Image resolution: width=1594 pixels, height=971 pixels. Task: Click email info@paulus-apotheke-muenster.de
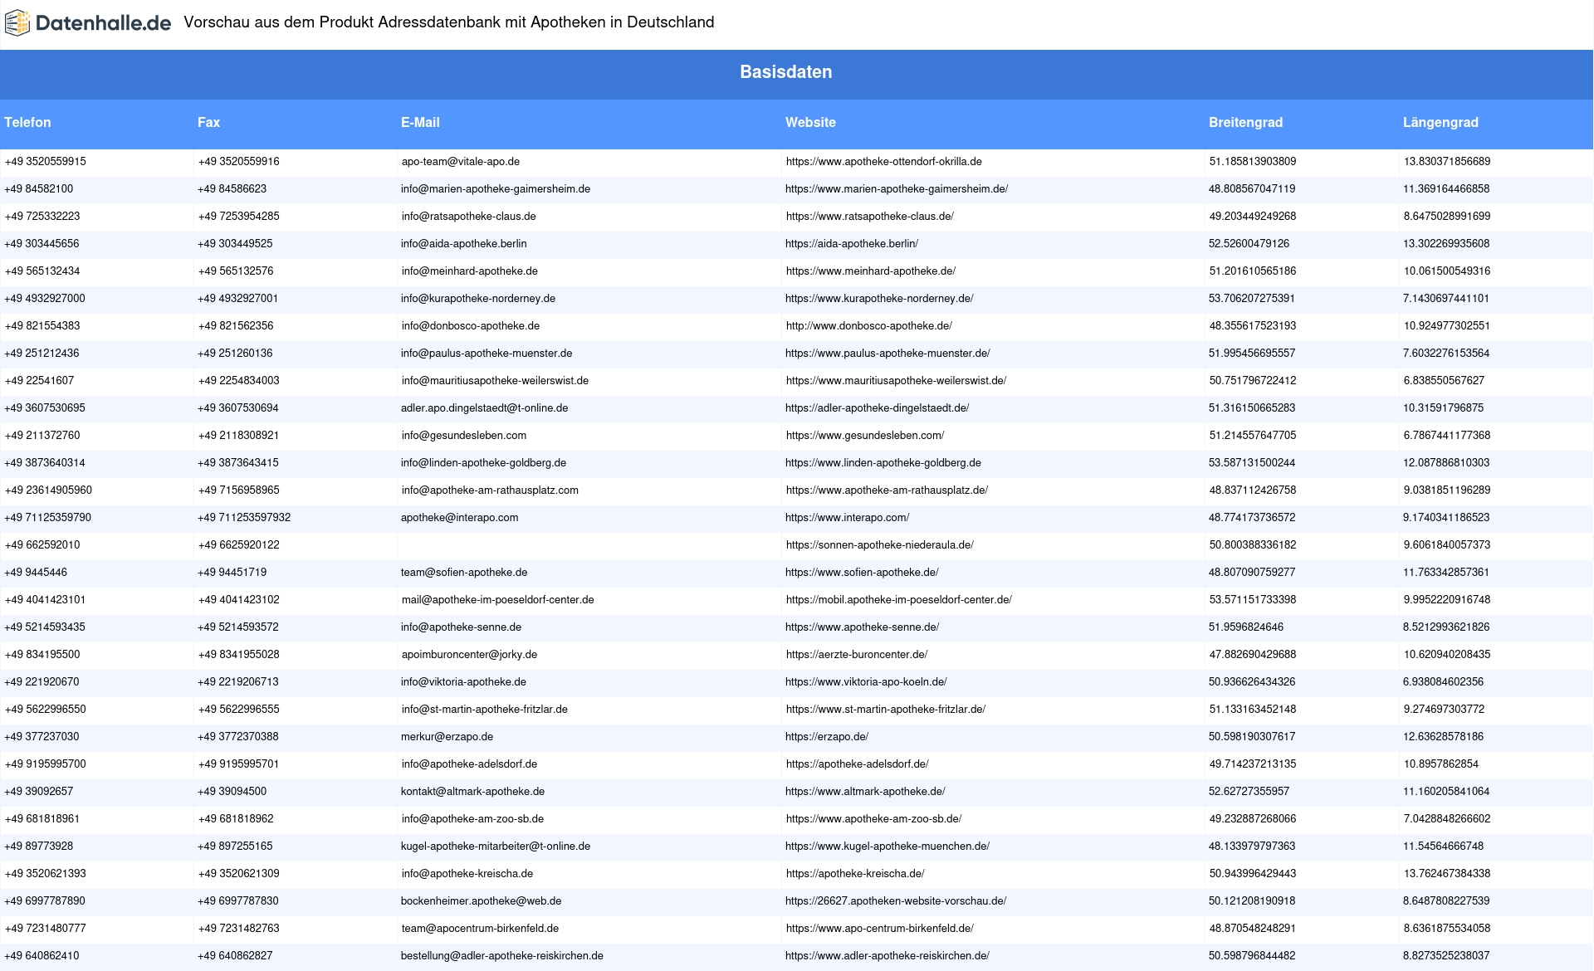[x=487, y=354]
